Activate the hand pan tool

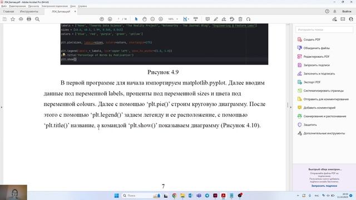click(x=145, y=19)
